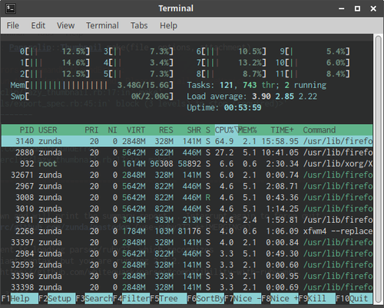Click F2 Setup in htop footer
The image size is (384, 308).
click(57, 298)
